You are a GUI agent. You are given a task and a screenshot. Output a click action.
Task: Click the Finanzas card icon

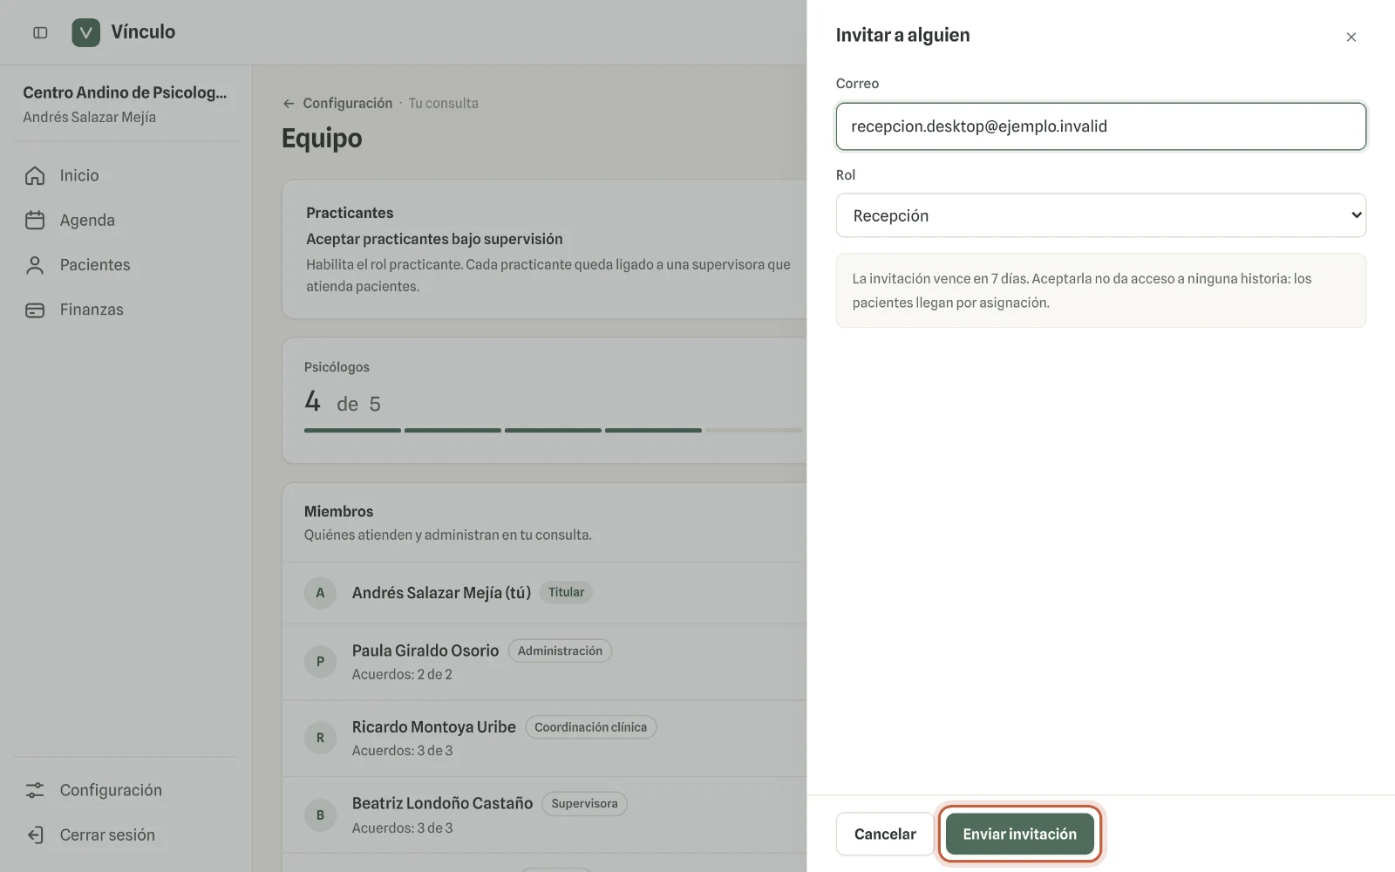pyautogui.click(x=35, y=310)
